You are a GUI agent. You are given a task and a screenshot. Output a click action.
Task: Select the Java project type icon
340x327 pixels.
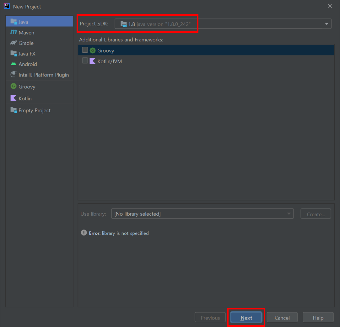click(14, 22)
